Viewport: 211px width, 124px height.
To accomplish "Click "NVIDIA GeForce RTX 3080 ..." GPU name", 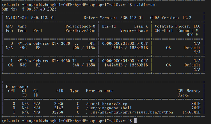I will [48, 43].
